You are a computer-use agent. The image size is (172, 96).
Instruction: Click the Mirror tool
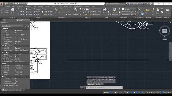point(37,12)
